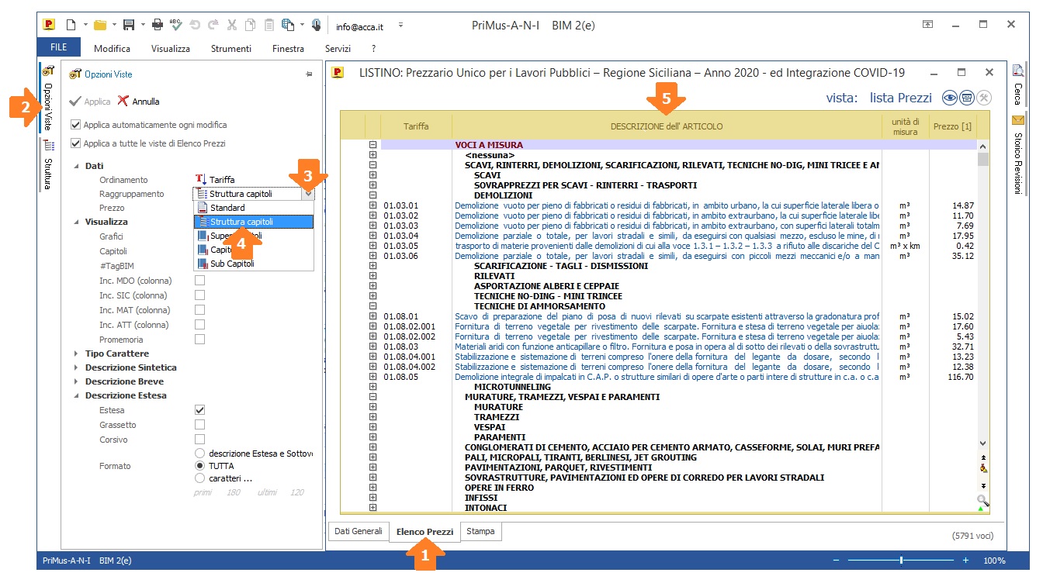Expand the Descrizione Sintetica section

click(77, 367)
